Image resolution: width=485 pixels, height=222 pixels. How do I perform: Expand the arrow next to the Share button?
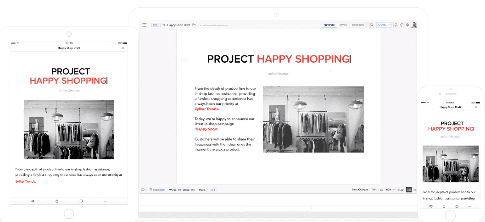coord(390,25)
